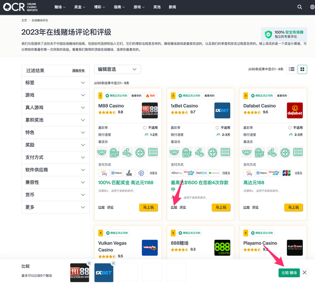Click 马上玩 for Dafabet Casino
The width and height of the screenshot is (315, 285).
(x=293, y=207)
